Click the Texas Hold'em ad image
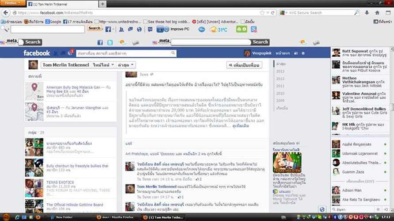 pos(287,162)
